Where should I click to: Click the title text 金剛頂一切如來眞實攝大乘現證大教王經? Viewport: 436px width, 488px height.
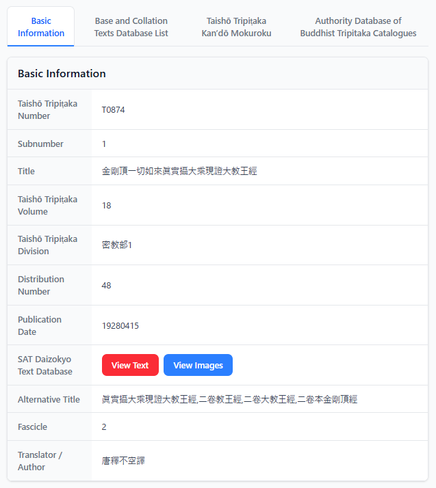click(179, 171)
